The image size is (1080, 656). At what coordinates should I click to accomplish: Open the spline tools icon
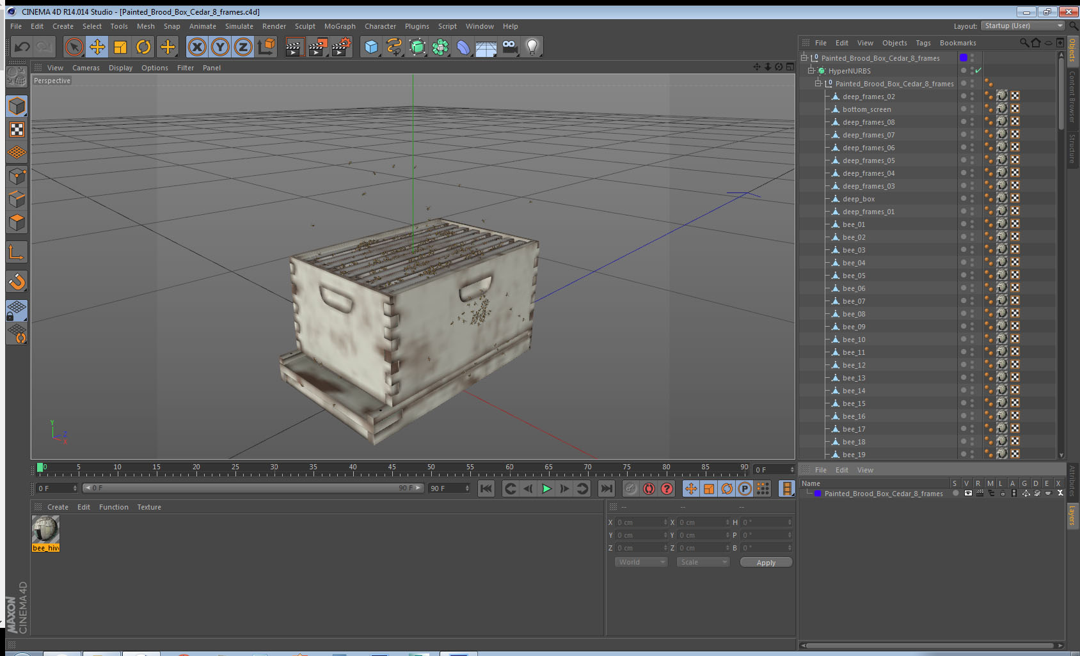394,47
